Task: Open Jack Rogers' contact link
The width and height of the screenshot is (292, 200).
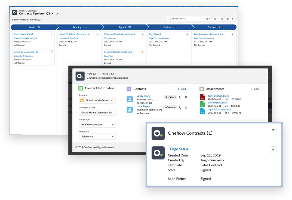Action: click(x=144, y=106)
